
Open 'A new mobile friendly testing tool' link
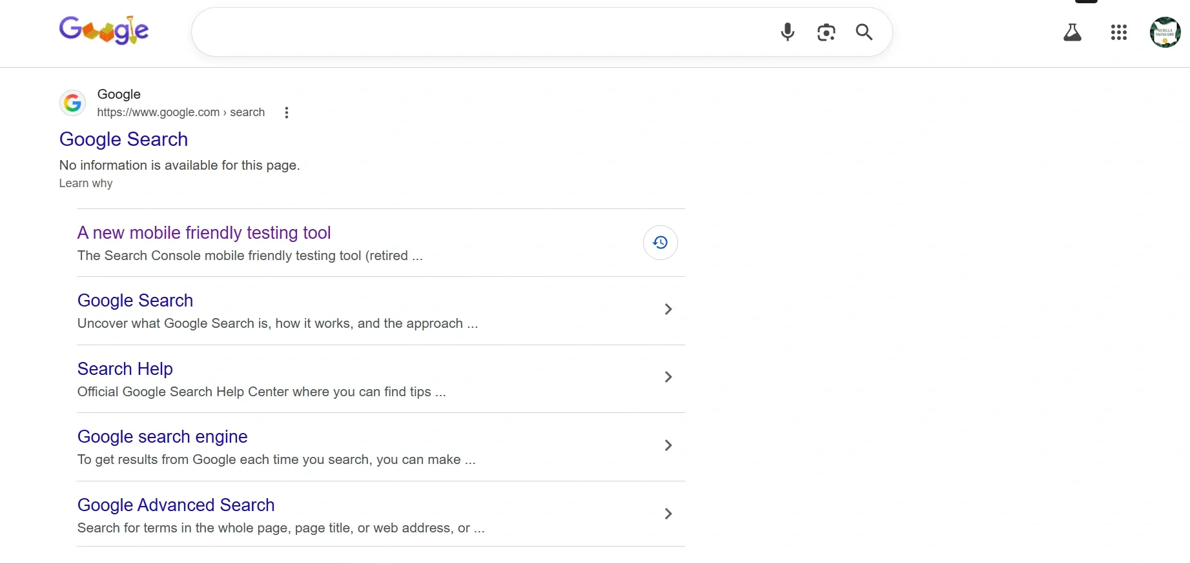tap(204, 232)
